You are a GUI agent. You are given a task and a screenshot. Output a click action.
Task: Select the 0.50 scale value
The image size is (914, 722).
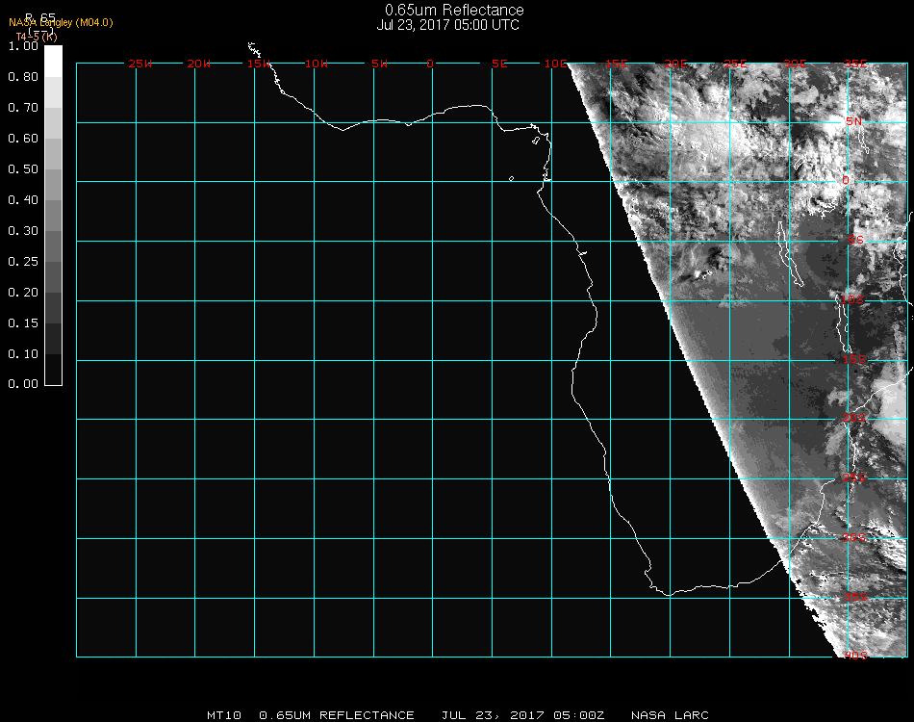tap(23, 169)
